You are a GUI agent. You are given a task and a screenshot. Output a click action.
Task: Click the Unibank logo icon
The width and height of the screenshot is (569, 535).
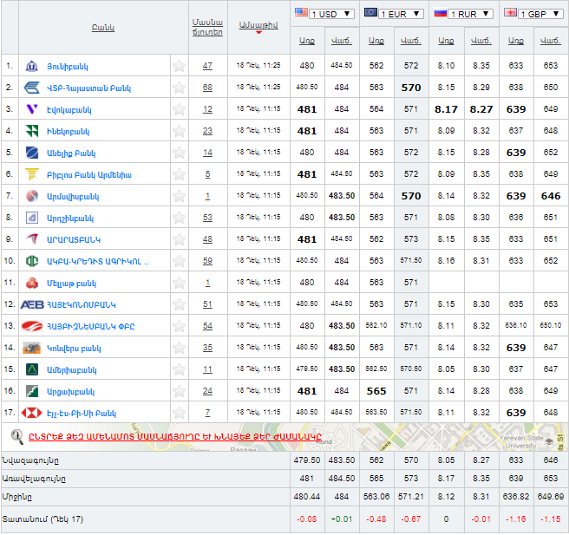click(x=32, y=66)
